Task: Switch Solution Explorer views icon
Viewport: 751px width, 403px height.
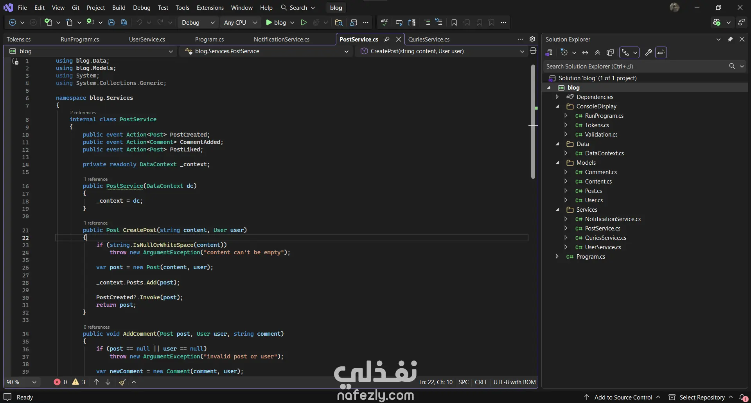Action: pyautogui.click(x=549, y=52)
